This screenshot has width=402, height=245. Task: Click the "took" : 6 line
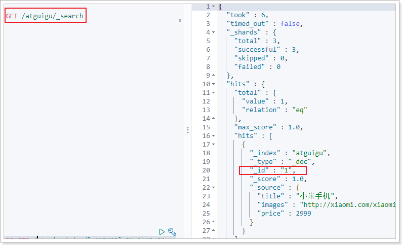[248, 15]
